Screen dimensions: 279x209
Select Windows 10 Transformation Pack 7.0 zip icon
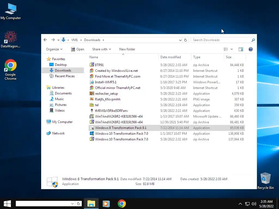(92, 139)
